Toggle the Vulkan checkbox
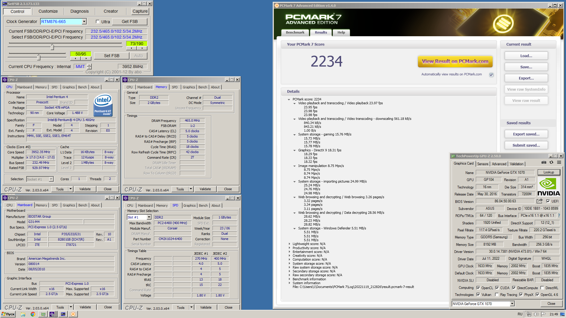 [x=478, y=295]
